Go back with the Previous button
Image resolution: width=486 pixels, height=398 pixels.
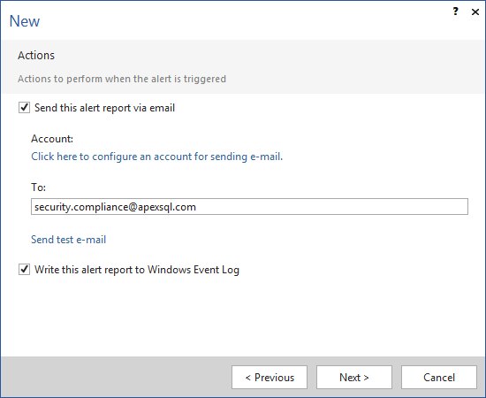coord(270,378)
